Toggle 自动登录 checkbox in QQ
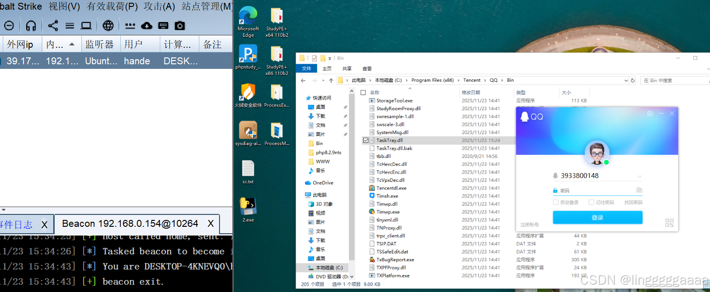 coord(556,202)
